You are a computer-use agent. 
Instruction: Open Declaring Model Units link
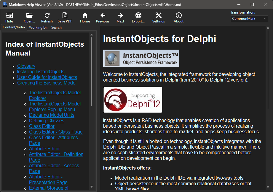click(x=52, y=115)
